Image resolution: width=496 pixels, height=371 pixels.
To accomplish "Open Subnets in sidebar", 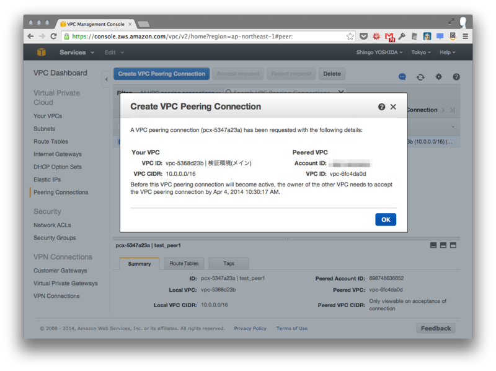I will click(44, 129).
